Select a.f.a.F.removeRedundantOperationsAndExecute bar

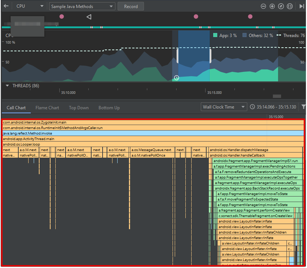(258, 172)
